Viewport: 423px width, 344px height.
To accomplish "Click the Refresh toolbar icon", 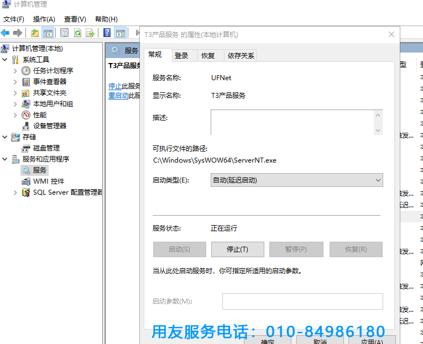I will click(x=78, y=33).
